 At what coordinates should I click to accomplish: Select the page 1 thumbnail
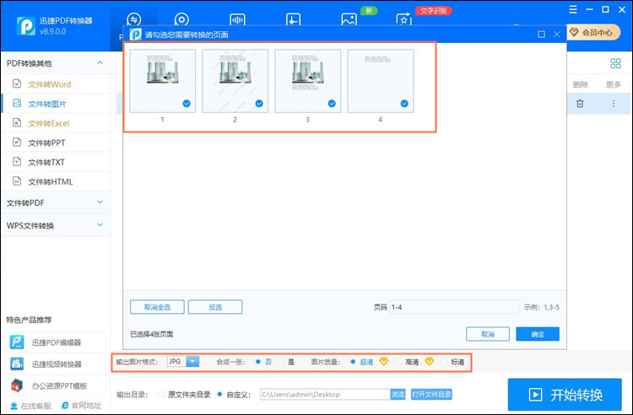click(x=162, y=81)
